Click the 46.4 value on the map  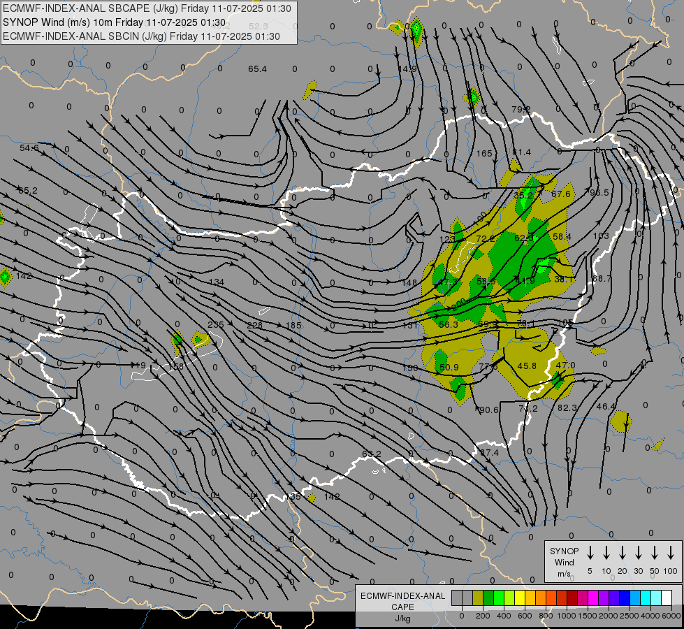[606, 407]
